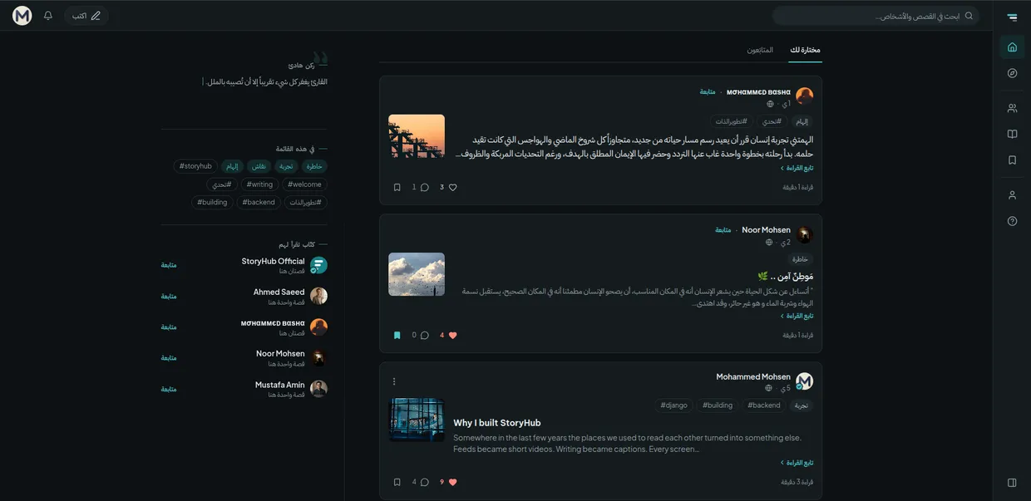Open Mustafa Amin's avatar in the writers list
Viewport: 1031px width, 501px height.
(318, 389)
